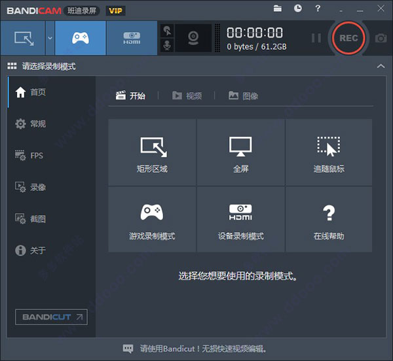Open the scheduled recording clock icon

pyautogui.click(x=298, y=9)
